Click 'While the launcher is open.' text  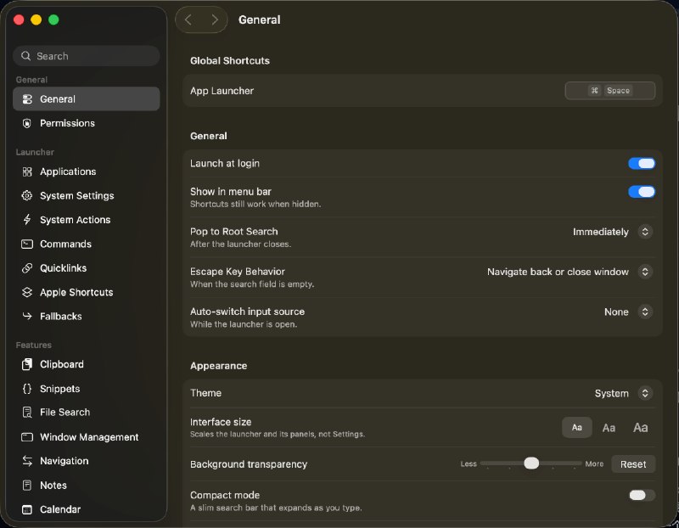(x=244, y=324)
